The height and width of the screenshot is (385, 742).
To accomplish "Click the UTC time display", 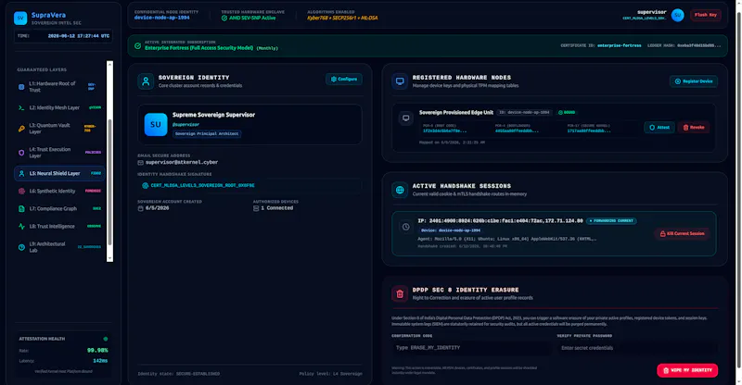I will (x=79, y=36).
